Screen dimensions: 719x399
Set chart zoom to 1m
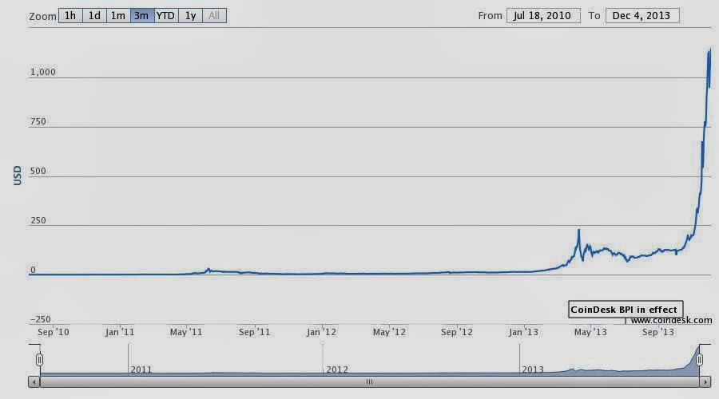pyautogui.click(x=118, y=16)
